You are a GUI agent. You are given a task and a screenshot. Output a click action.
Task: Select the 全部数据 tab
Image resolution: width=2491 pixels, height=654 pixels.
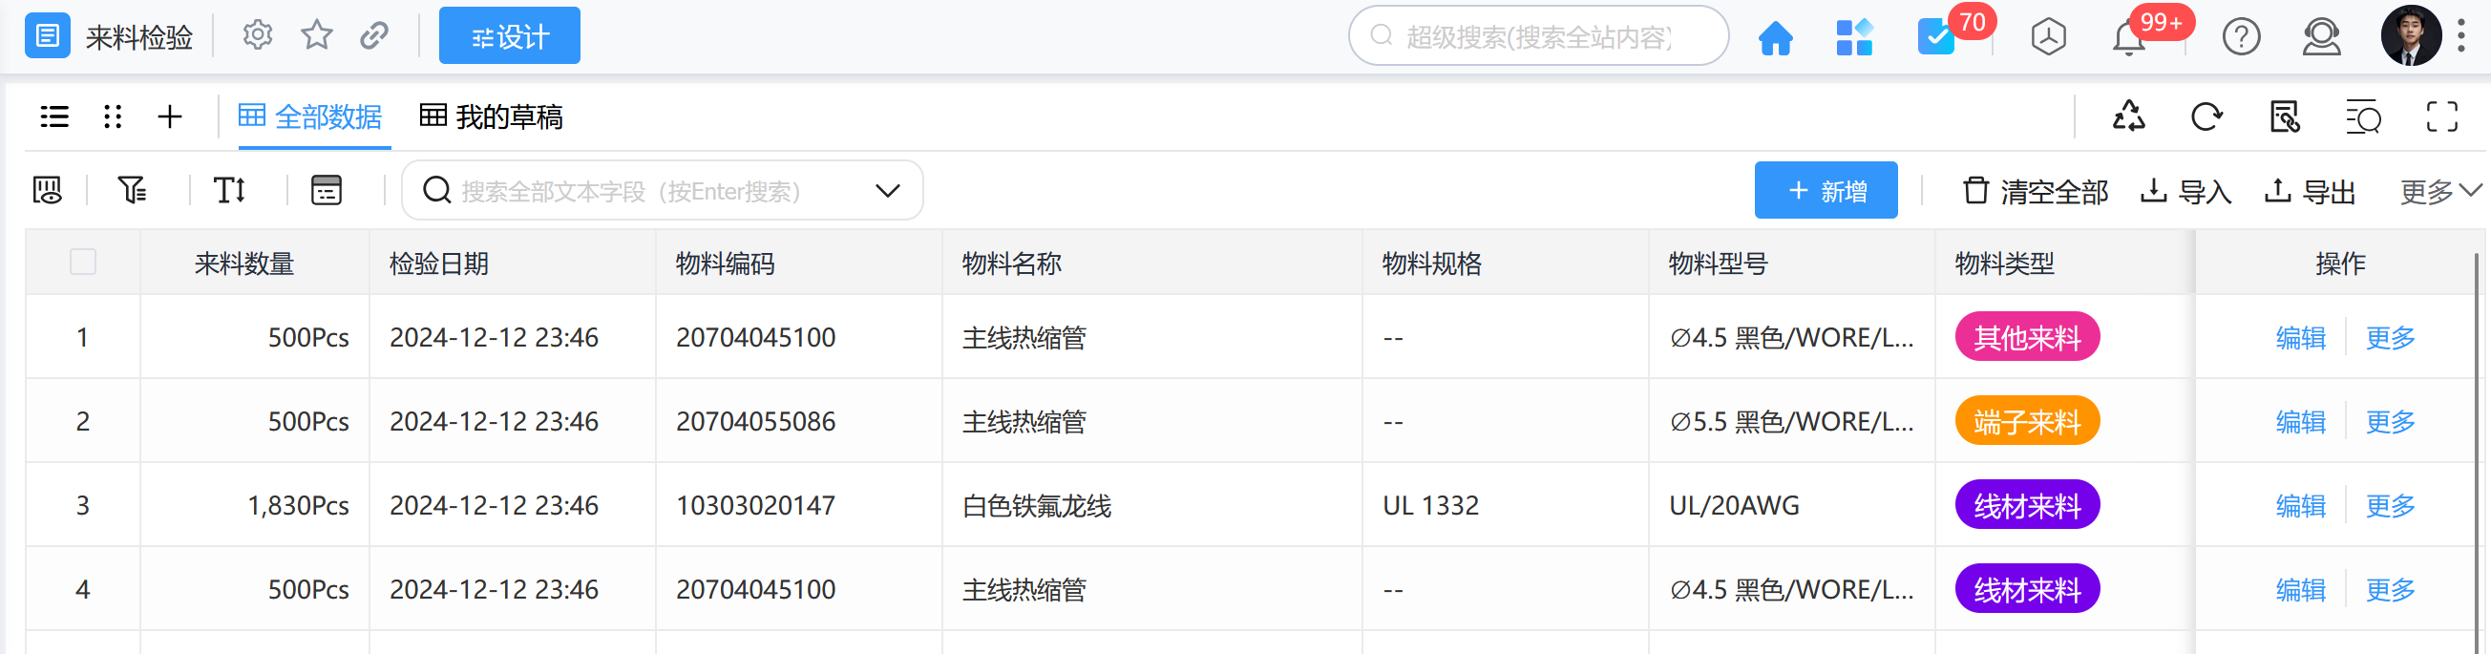(x=310, y=117)
